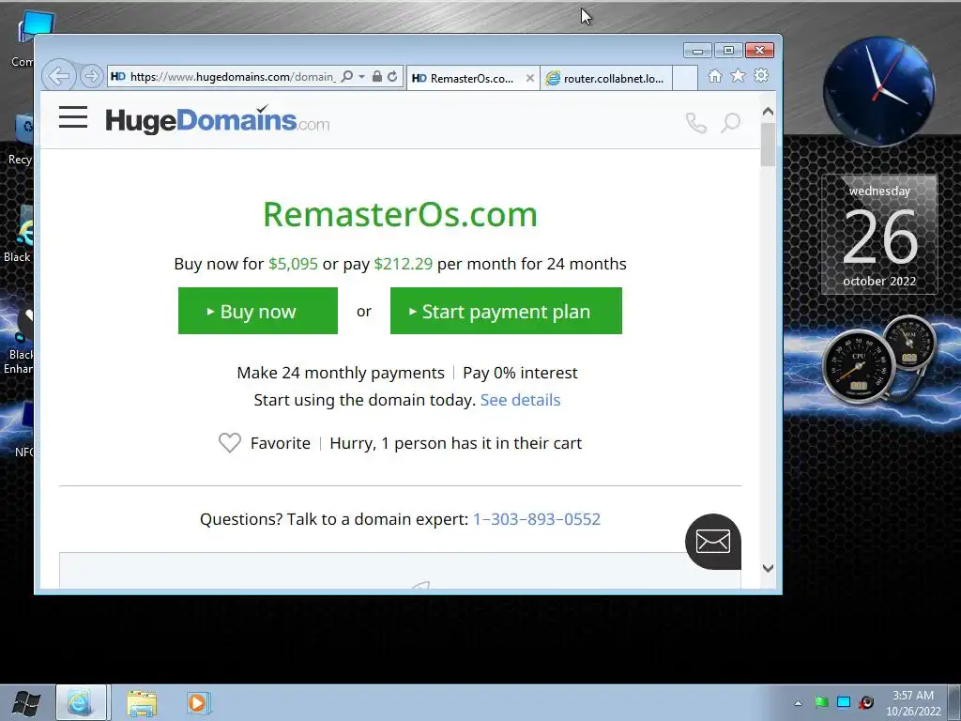961x721 pixels.
Task: Open the envelope contact chat bubble
Action: click(x=713, y=542)
